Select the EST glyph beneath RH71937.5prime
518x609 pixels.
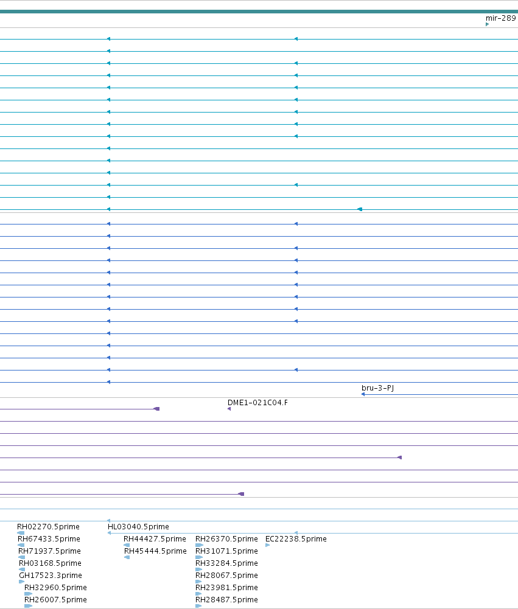click(x=22, y=557)
